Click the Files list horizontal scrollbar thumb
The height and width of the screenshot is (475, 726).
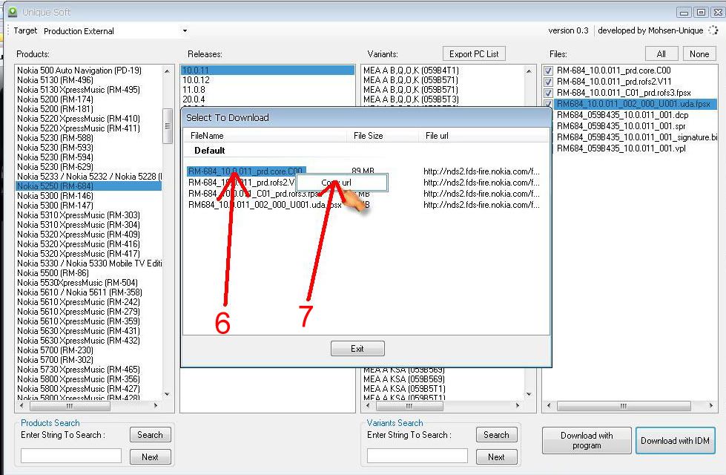(x=624, y=406)
